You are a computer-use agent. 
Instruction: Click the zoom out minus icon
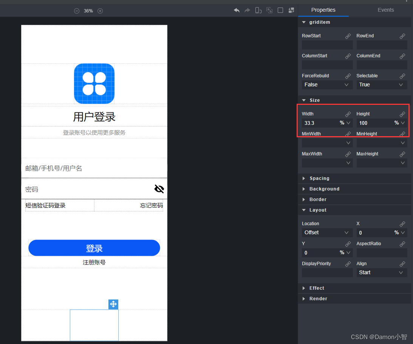[x=77, y=11]
